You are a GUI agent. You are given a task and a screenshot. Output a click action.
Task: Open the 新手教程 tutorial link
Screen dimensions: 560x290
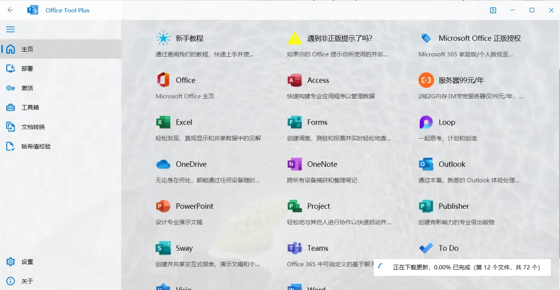tap(189, 38)
